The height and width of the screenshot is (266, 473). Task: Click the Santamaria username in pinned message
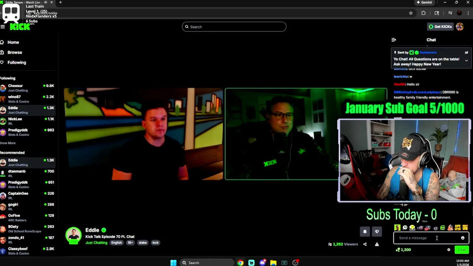pos(428,52)
